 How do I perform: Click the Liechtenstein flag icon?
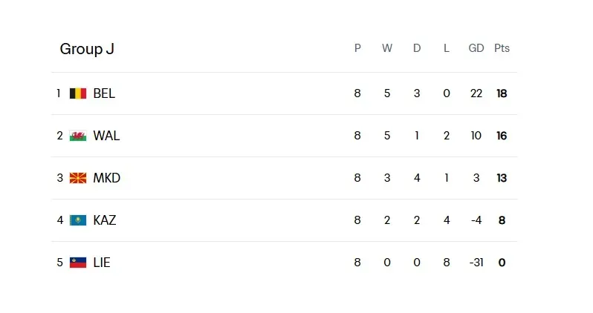click(x=78, y=263)
